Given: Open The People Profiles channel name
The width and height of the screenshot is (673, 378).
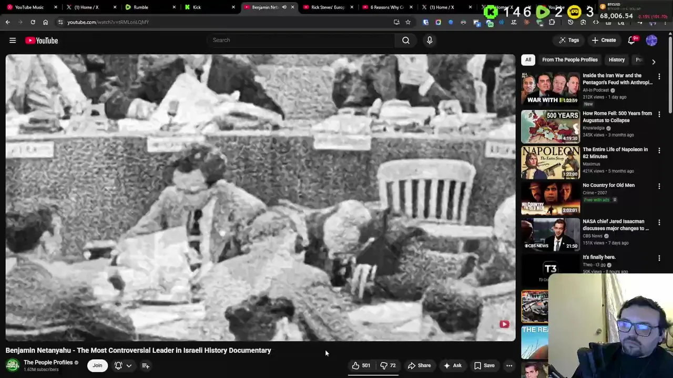Looking at the screenshot, I should [x=48, y=362].
